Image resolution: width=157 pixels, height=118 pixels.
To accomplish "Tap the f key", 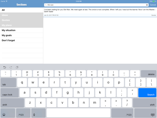I will click(x=57, y=93).
